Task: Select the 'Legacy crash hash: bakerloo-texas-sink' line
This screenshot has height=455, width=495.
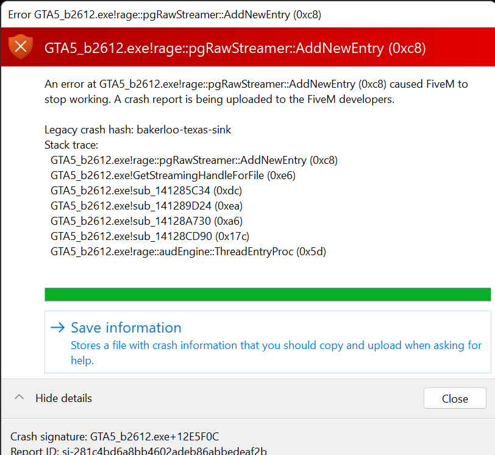Action: (138, 130)
